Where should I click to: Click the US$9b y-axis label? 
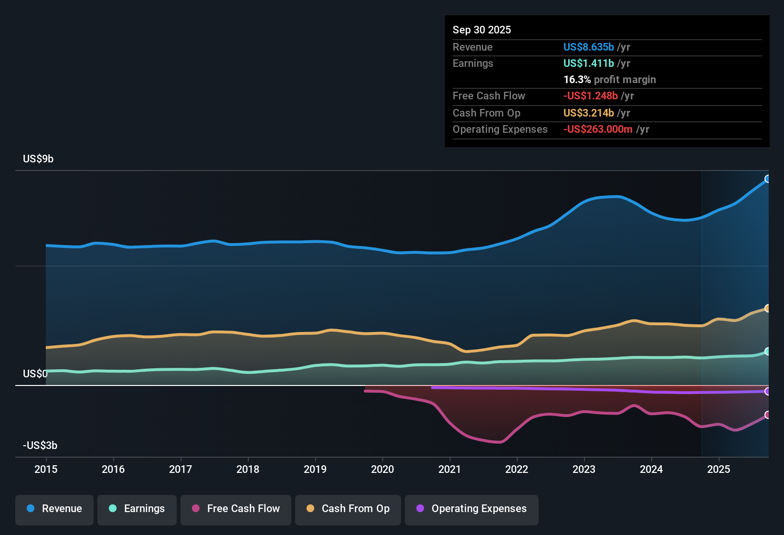[38, 159]
